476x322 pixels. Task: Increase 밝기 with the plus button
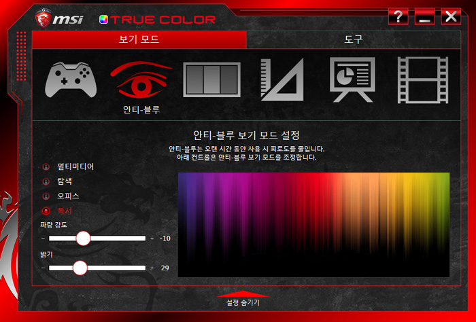pyautogui.click(x=152, y=268)
